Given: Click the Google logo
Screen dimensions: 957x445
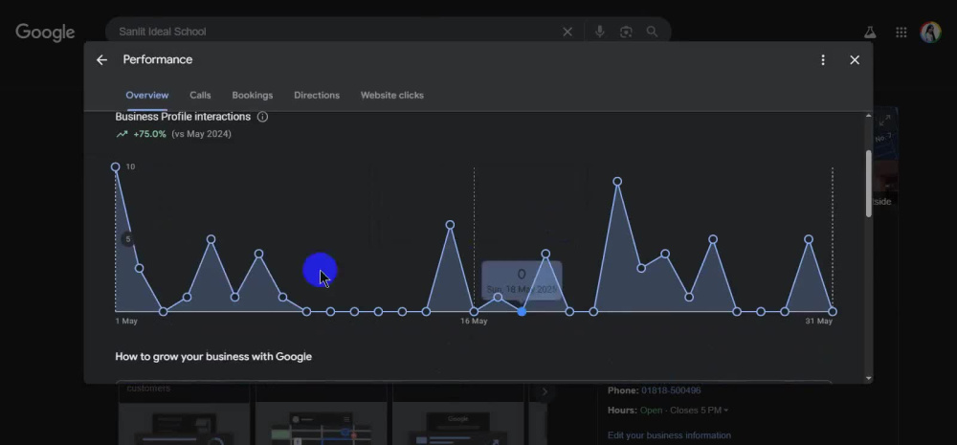Looking at the screenshot, I should (45, 33).
